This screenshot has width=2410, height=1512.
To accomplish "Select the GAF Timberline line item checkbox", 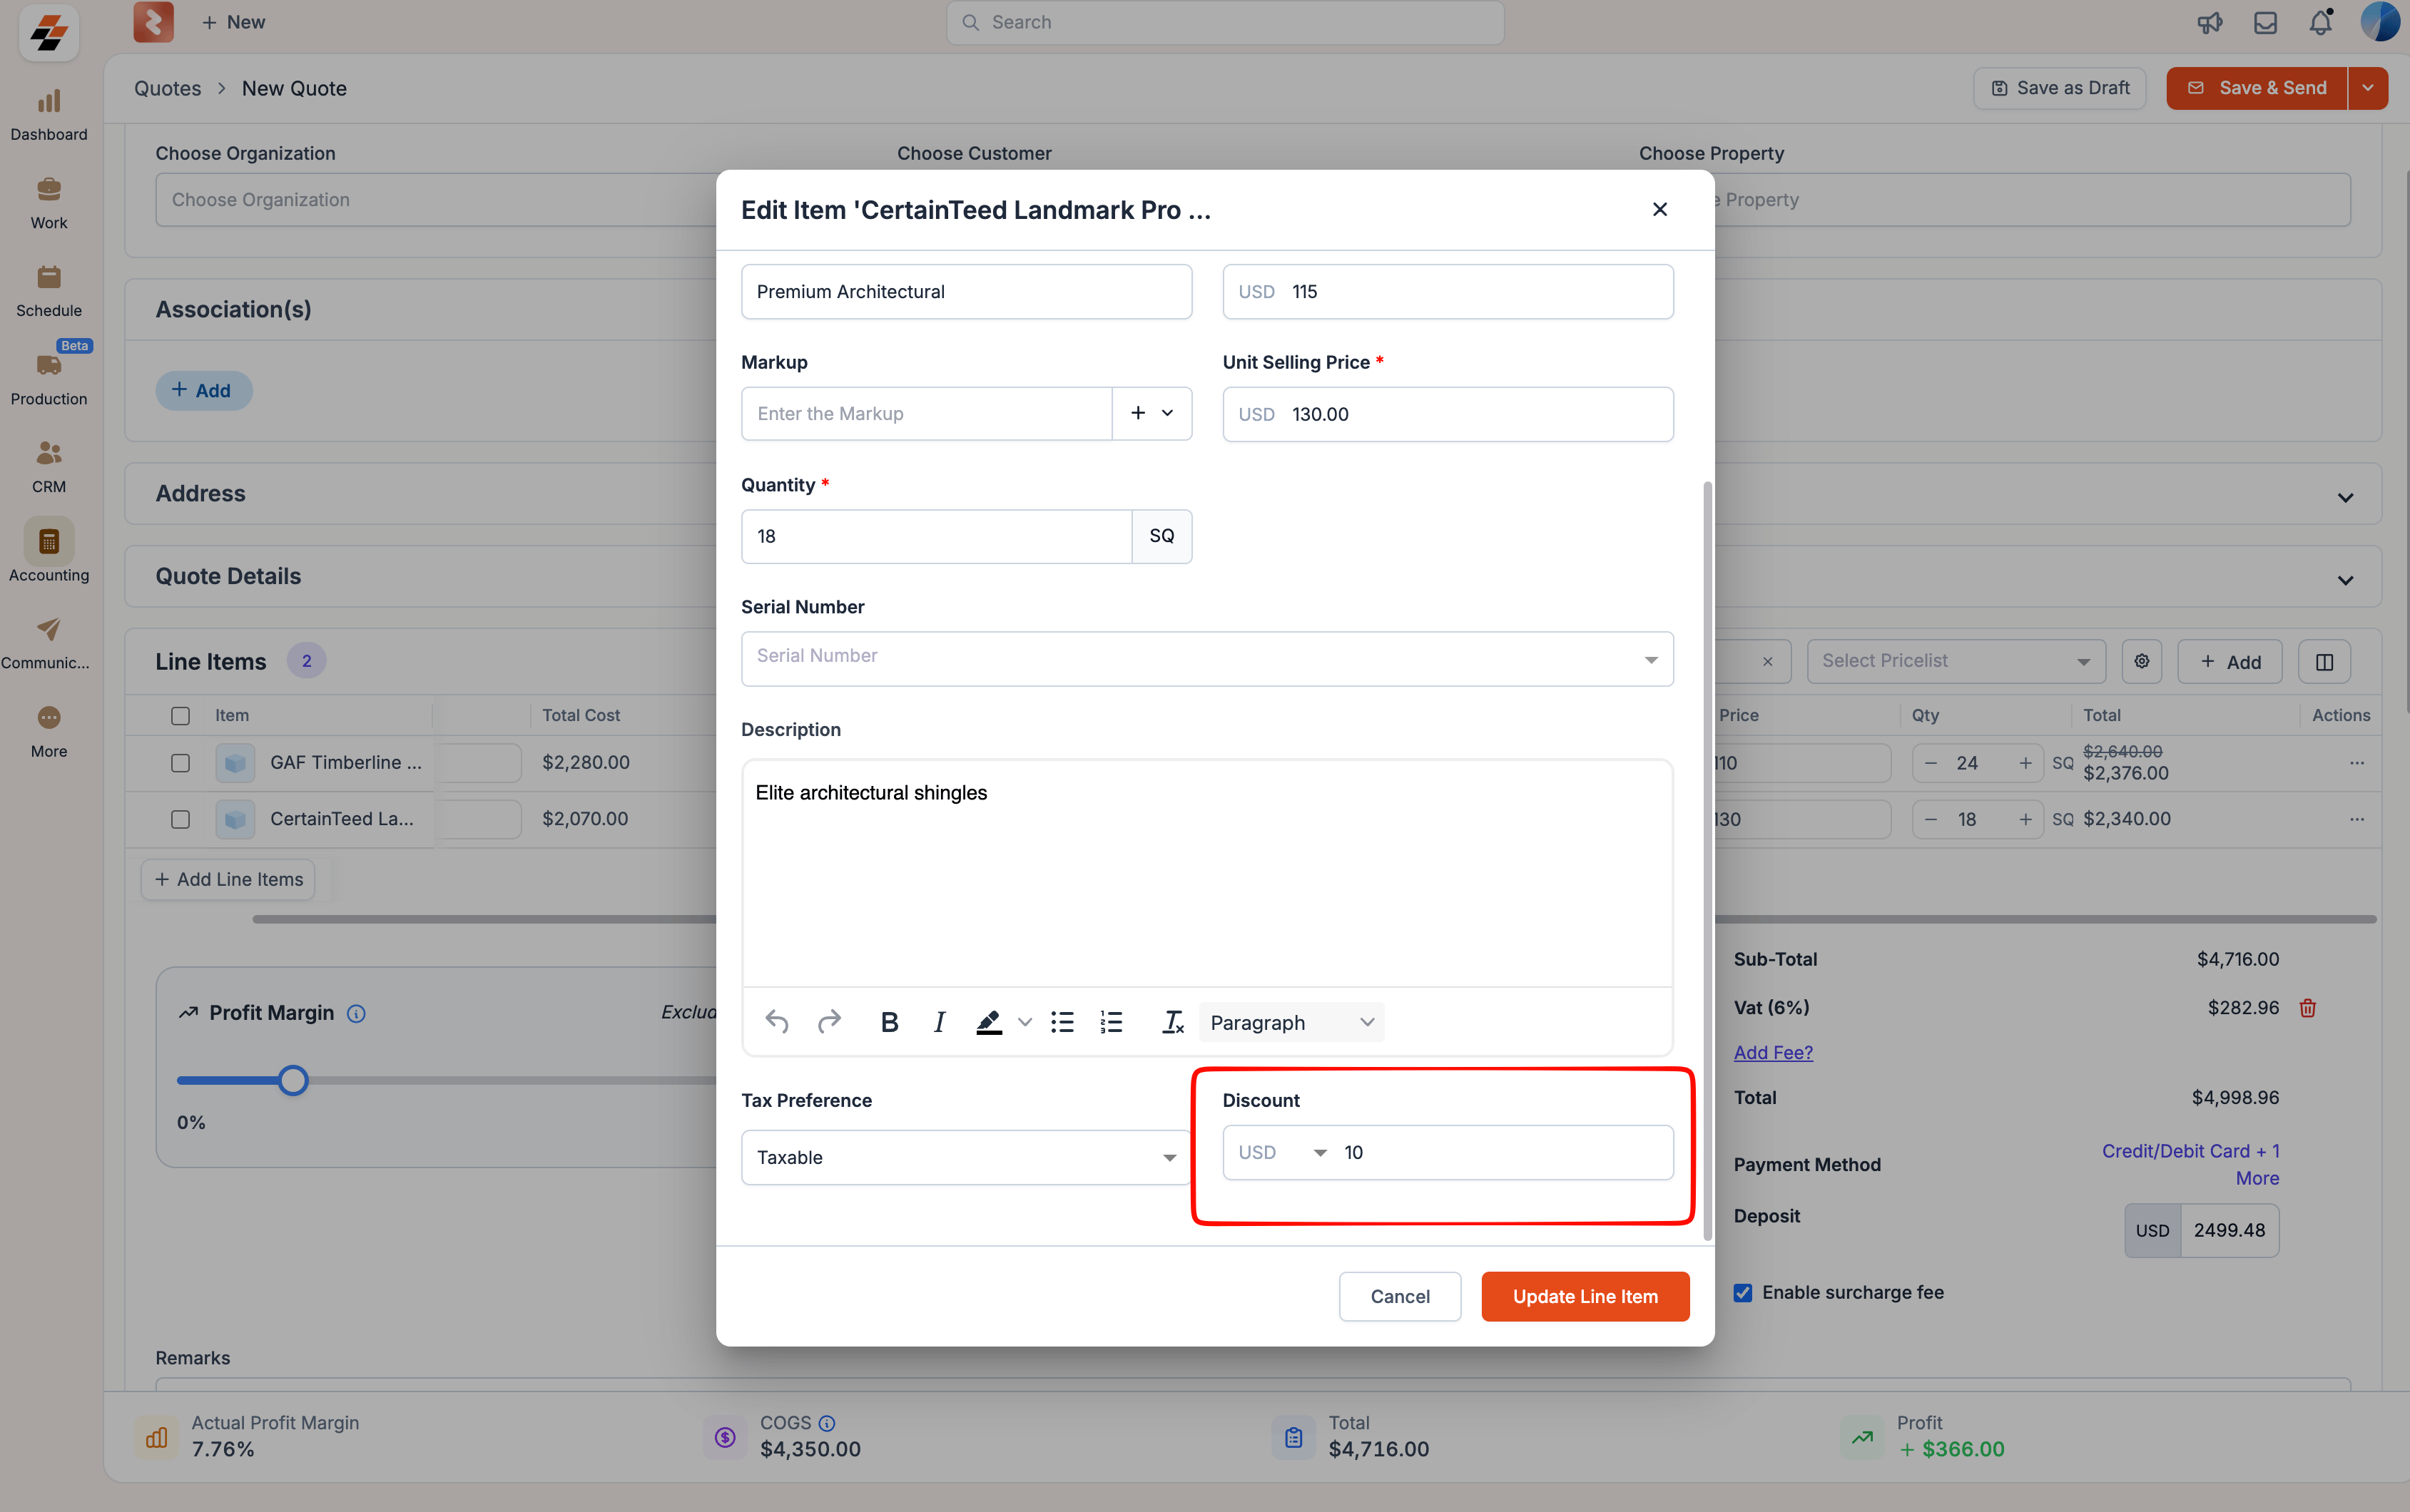I will (180, 763).
